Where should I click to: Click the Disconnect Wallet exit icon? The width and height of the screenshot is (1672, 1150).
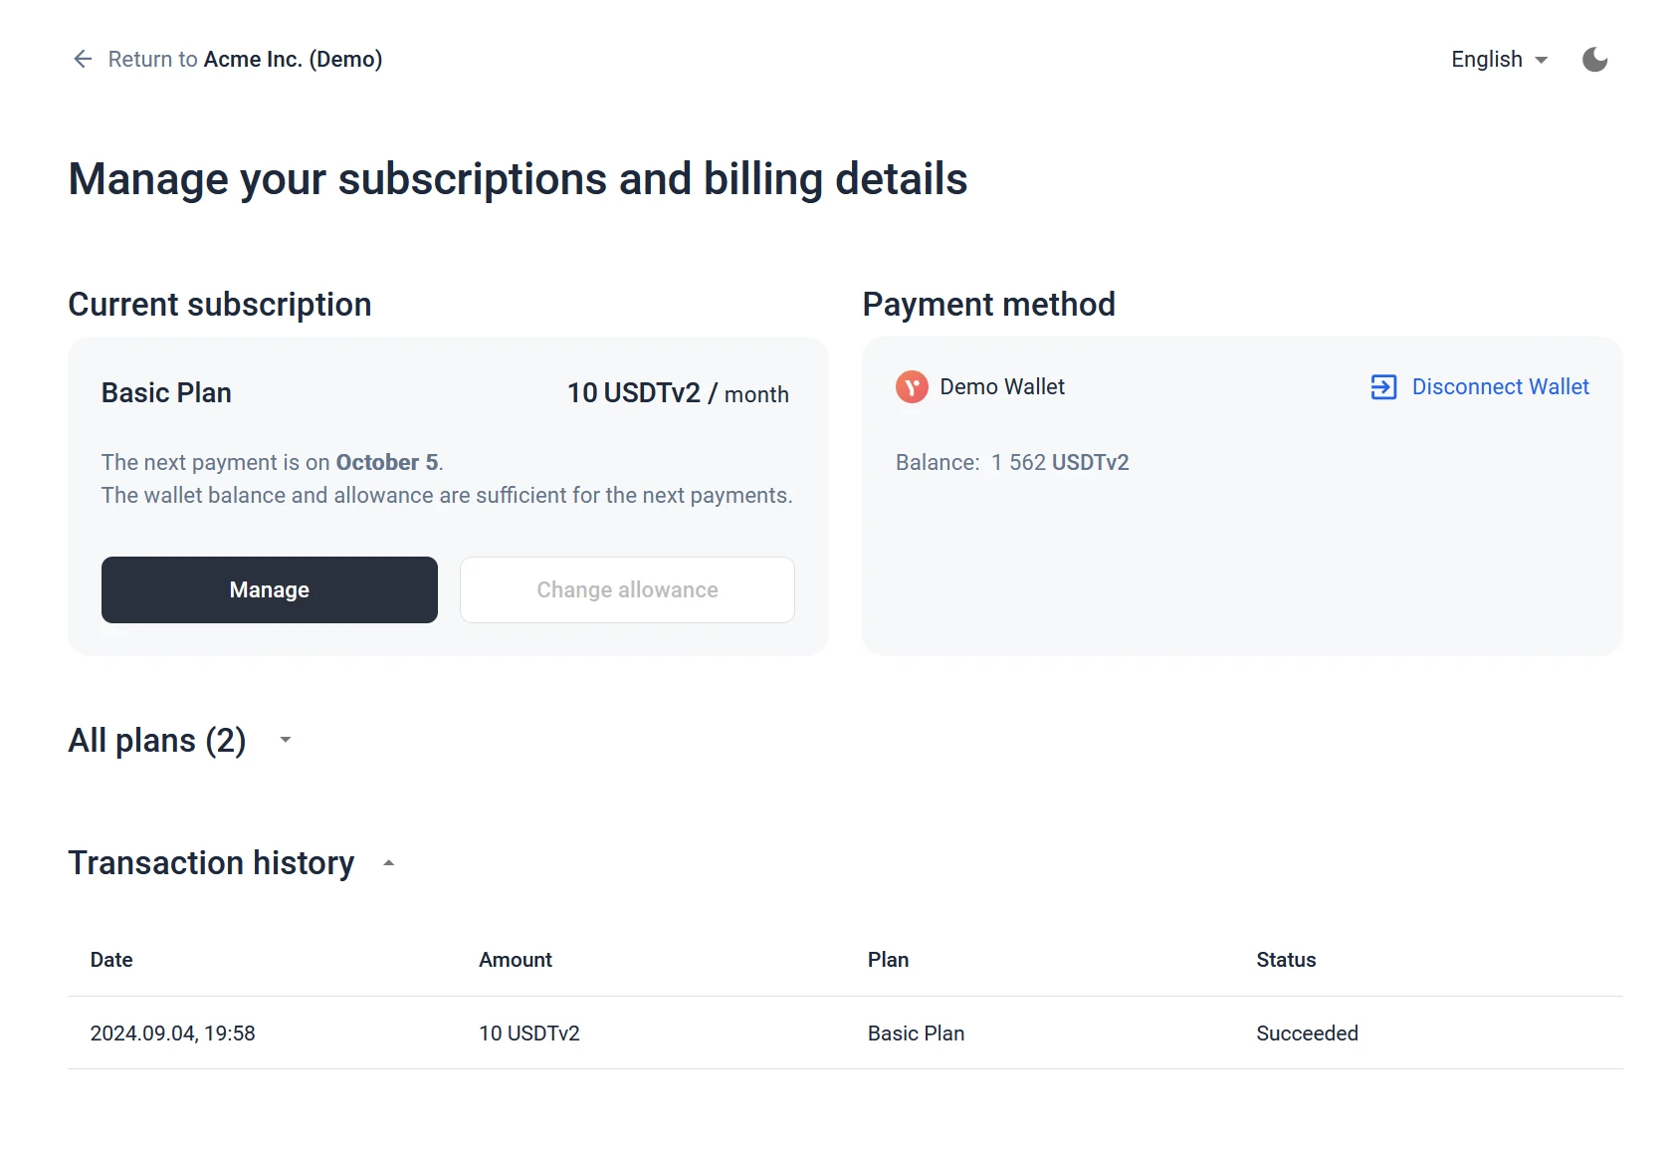[x=1383, y=387]
